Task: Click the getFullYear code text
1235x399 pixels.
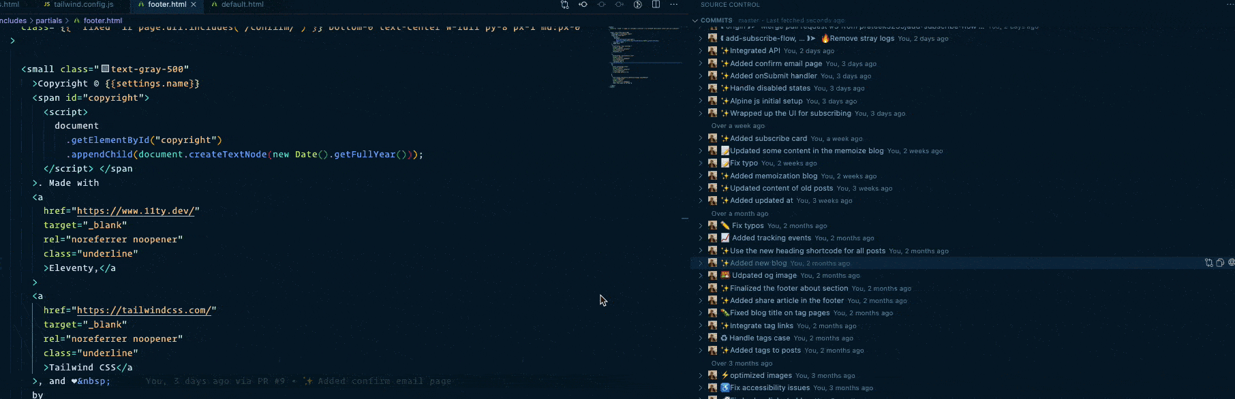Action: 365,155
